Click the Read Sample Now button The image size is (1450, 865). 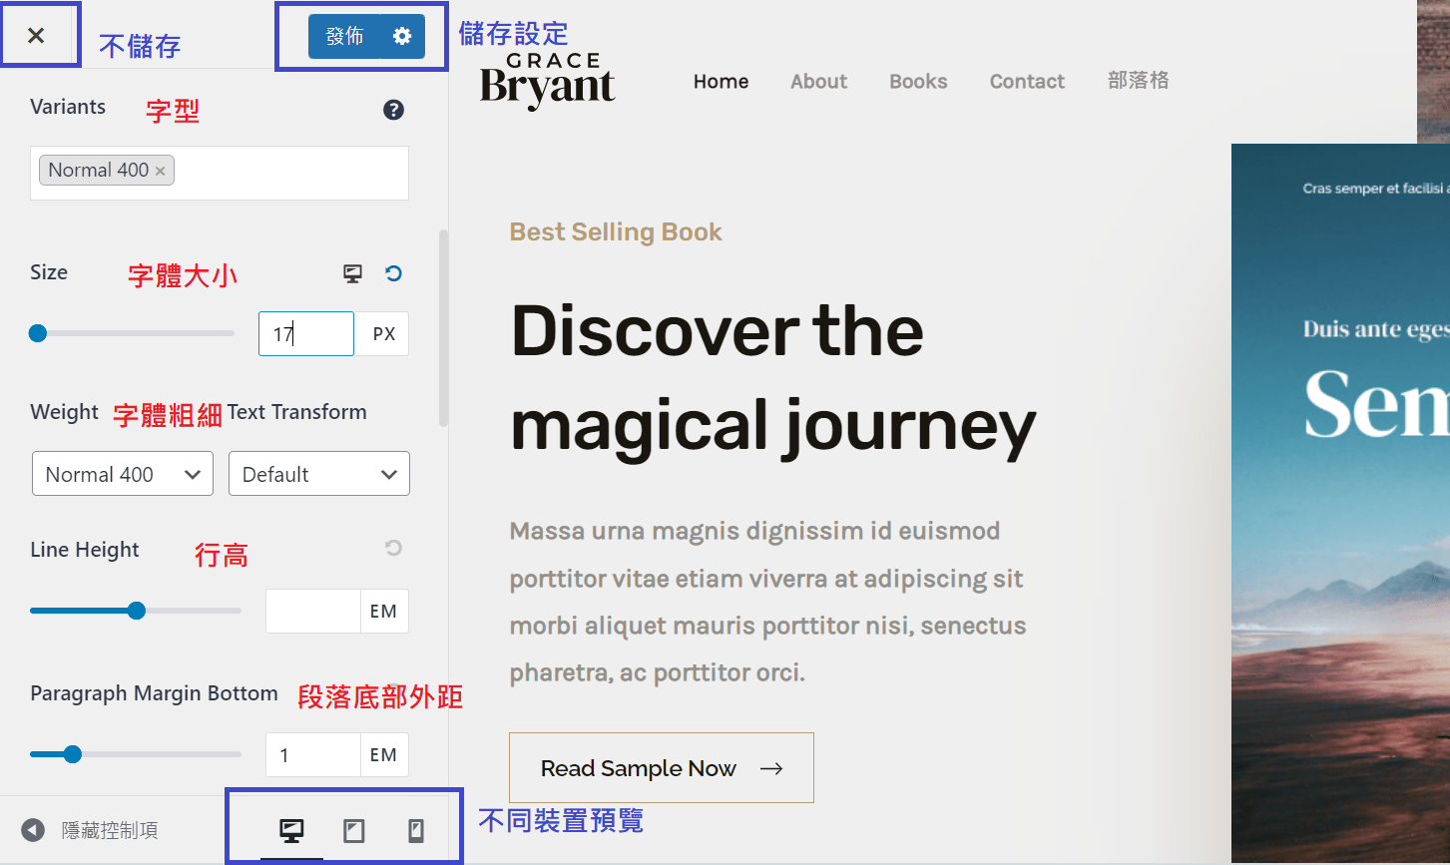662,767
